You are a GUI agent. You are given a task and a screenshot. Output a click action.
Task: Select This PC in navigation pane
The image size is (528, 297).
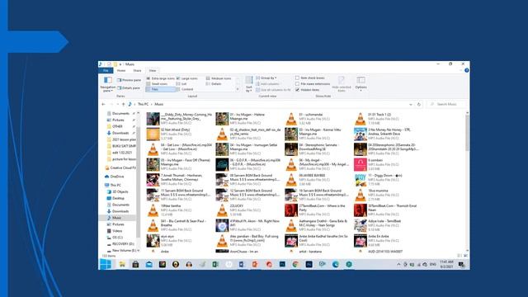pos(113,185)
